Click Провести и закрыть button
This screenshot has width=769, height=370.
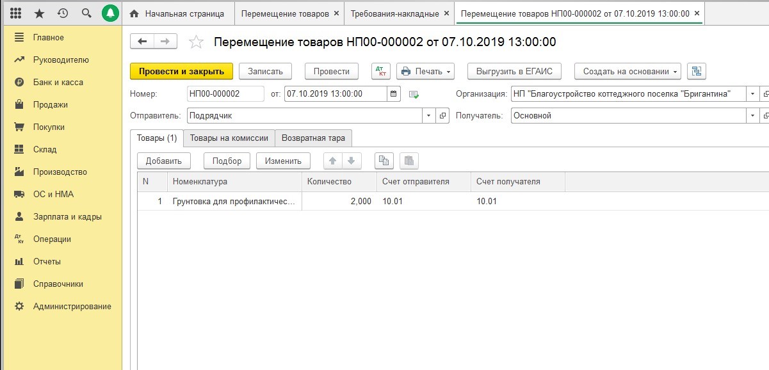[x=181, y=71]
